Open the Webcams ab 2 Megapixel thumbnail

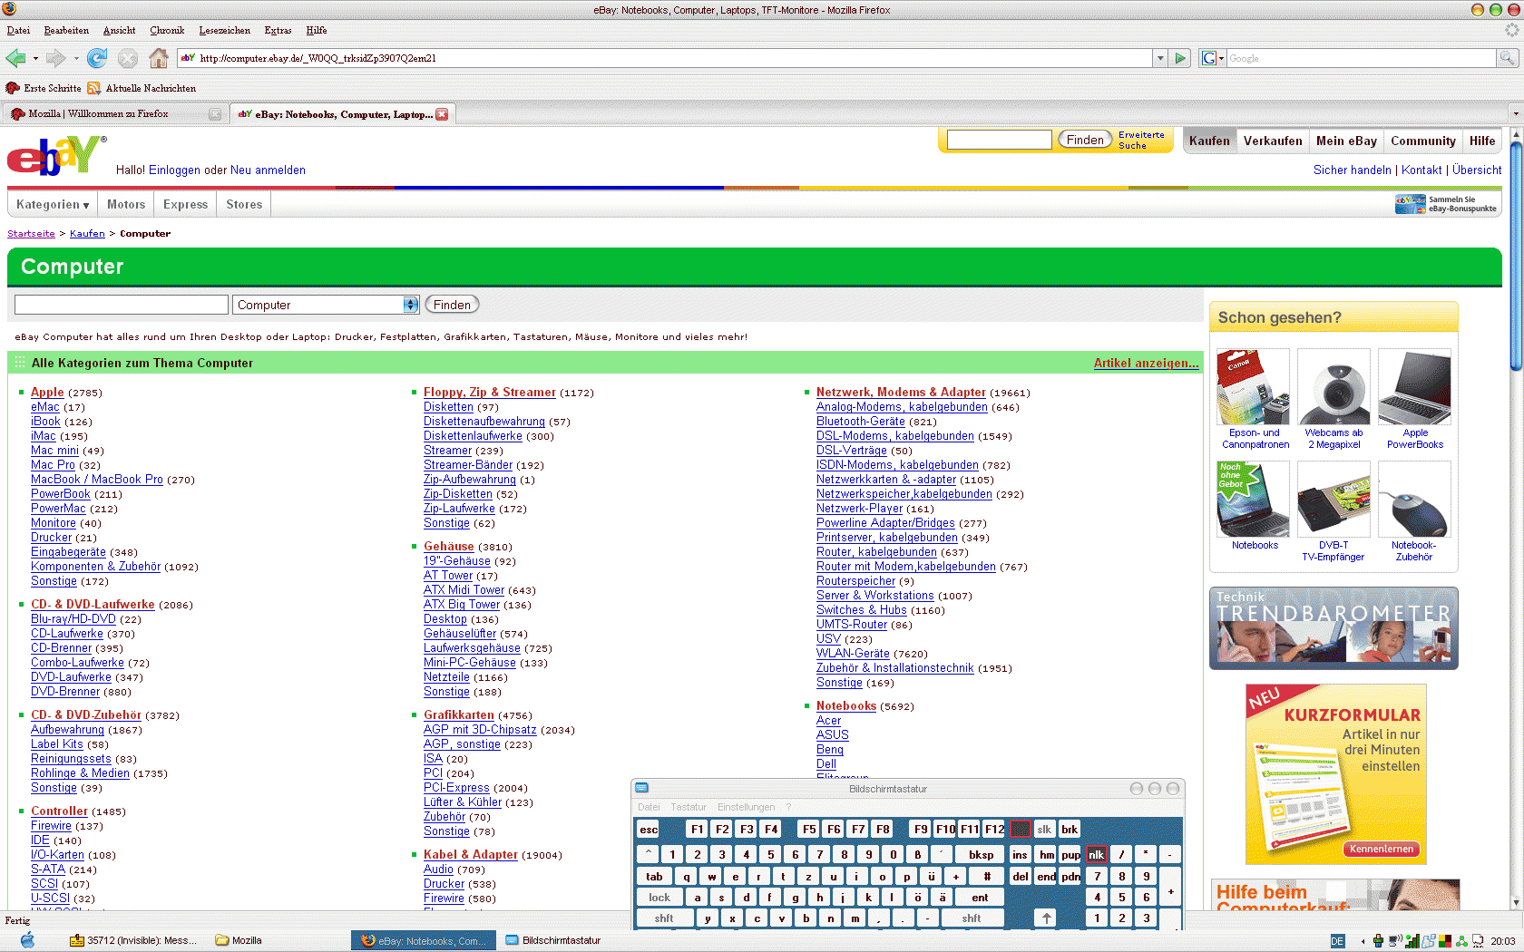[1333, 387]
